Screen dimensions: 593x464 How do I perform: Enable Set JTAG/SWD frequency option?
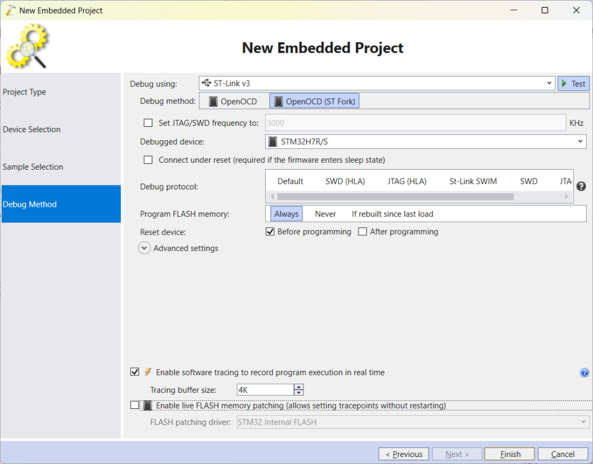[x=148, y=122]
